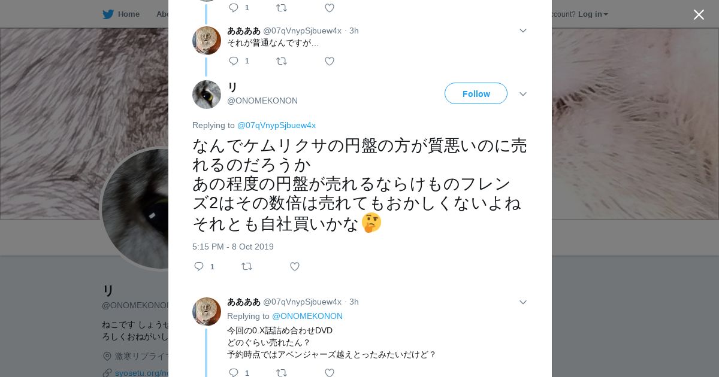The width and height of the screenshot is (719, 377).
Task: Click the Follow button for @ONOMEKONON
Action: click(476, 94)
